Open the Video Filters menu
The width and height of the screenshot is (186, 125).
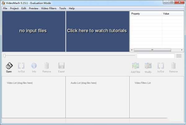click(x=49, y=8)
